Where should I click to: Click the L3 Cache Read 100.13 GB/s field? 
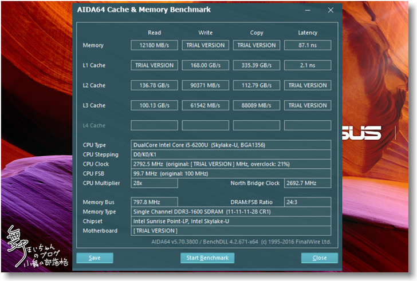tap(154, 105)
